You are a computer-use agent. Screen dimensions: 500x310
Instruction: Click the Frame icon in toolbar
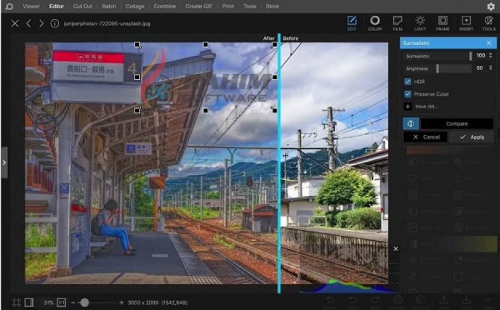pos(443,23)
